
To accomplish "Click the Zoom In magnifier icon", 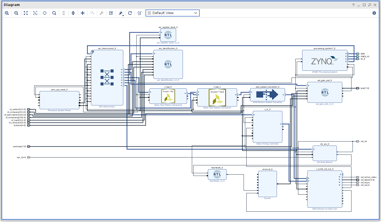I will (7, 13).
